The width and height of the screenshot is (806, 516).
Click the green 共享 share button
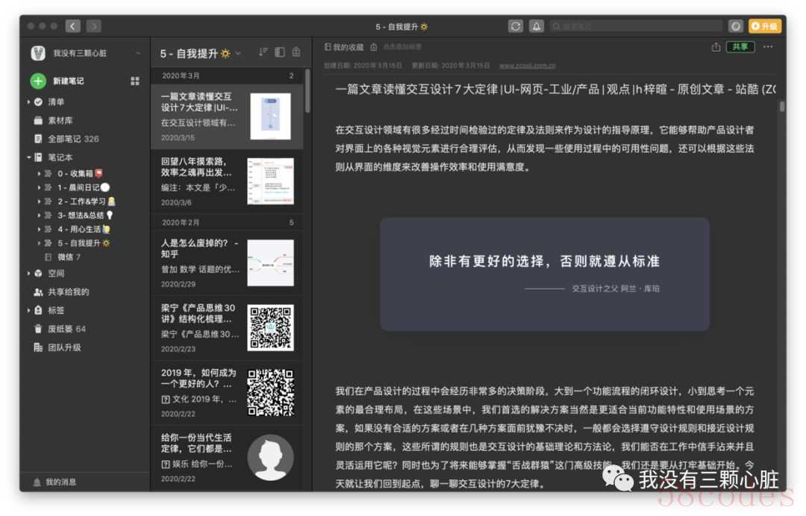pyautogui.click(x=740, y=47)
